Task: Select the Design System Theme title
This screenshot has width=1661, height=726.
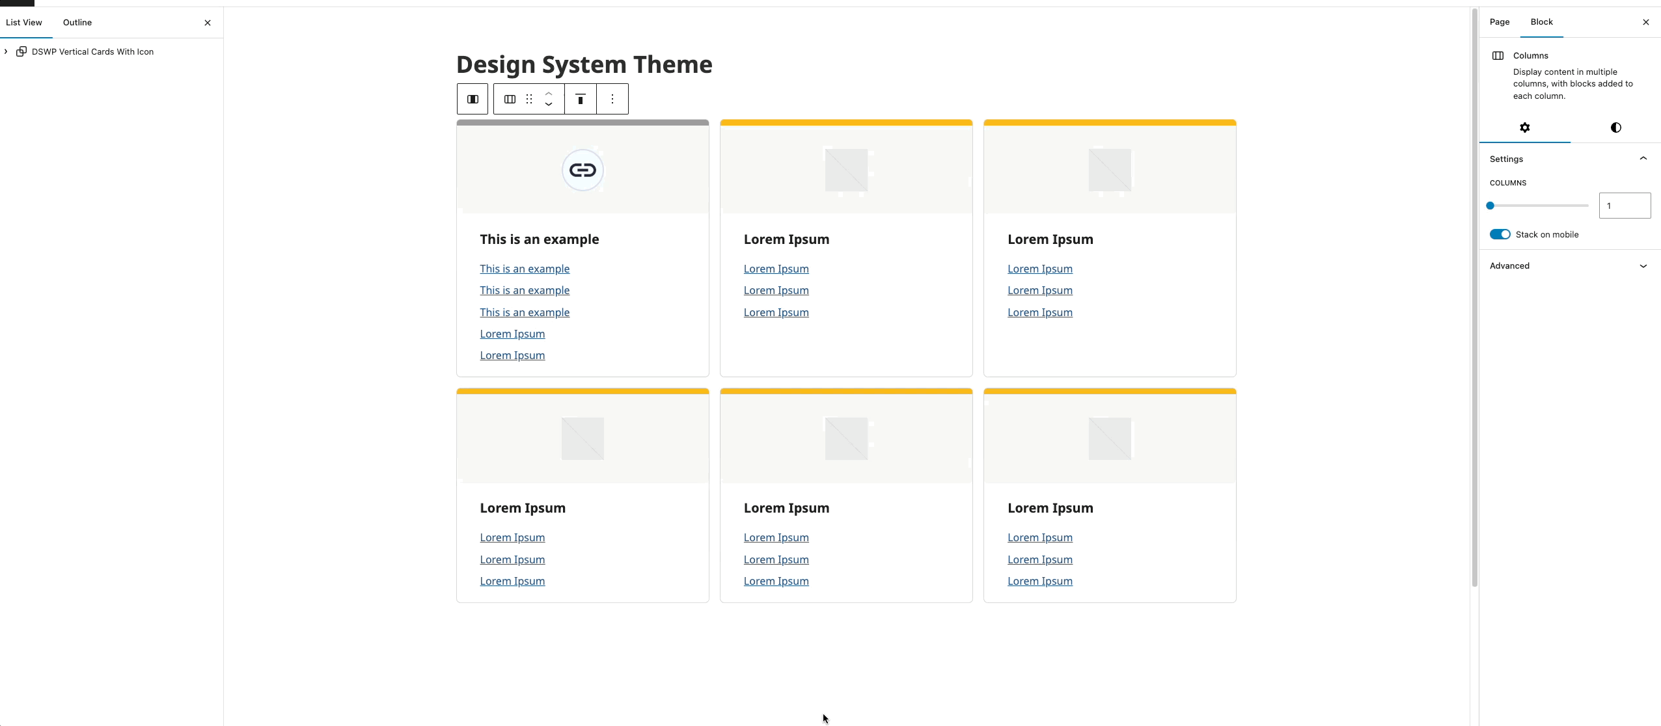Action: pyautogui.click(x=584, y=64)
